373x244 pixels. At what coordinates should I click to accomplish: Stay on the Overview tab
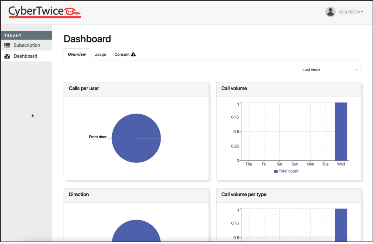76,54
